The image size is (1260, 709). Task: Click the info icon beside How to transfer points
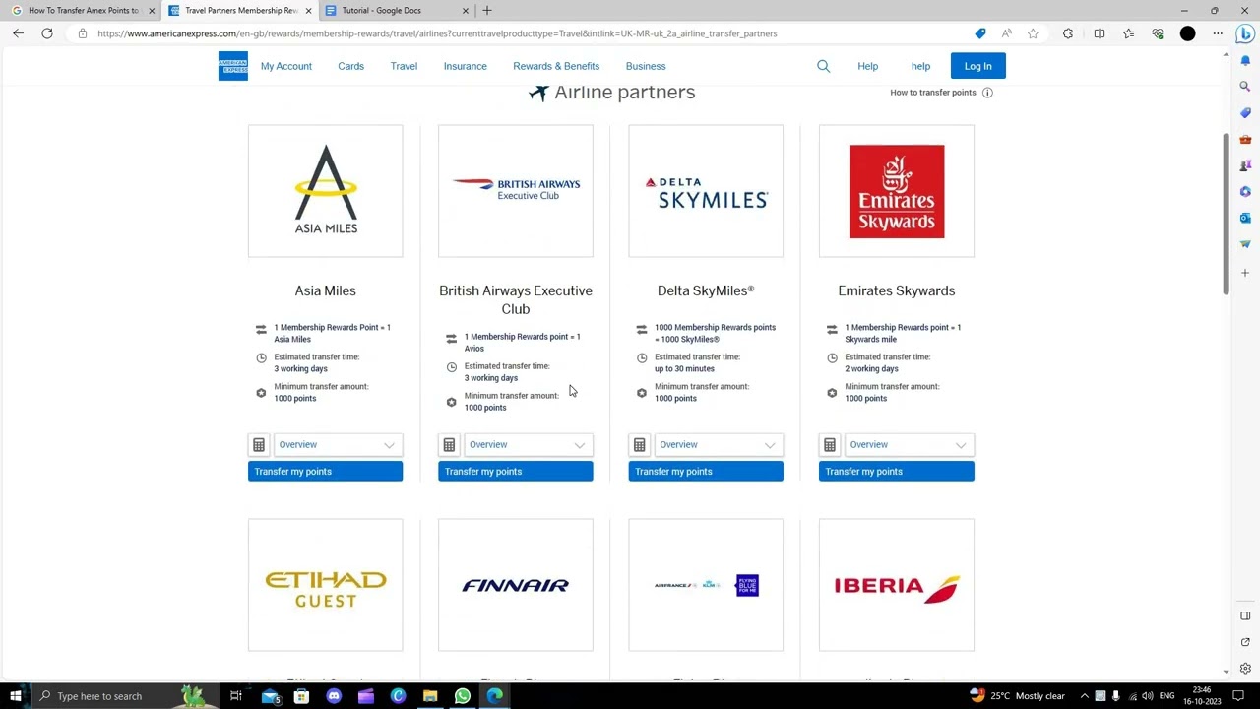(987, 93)
